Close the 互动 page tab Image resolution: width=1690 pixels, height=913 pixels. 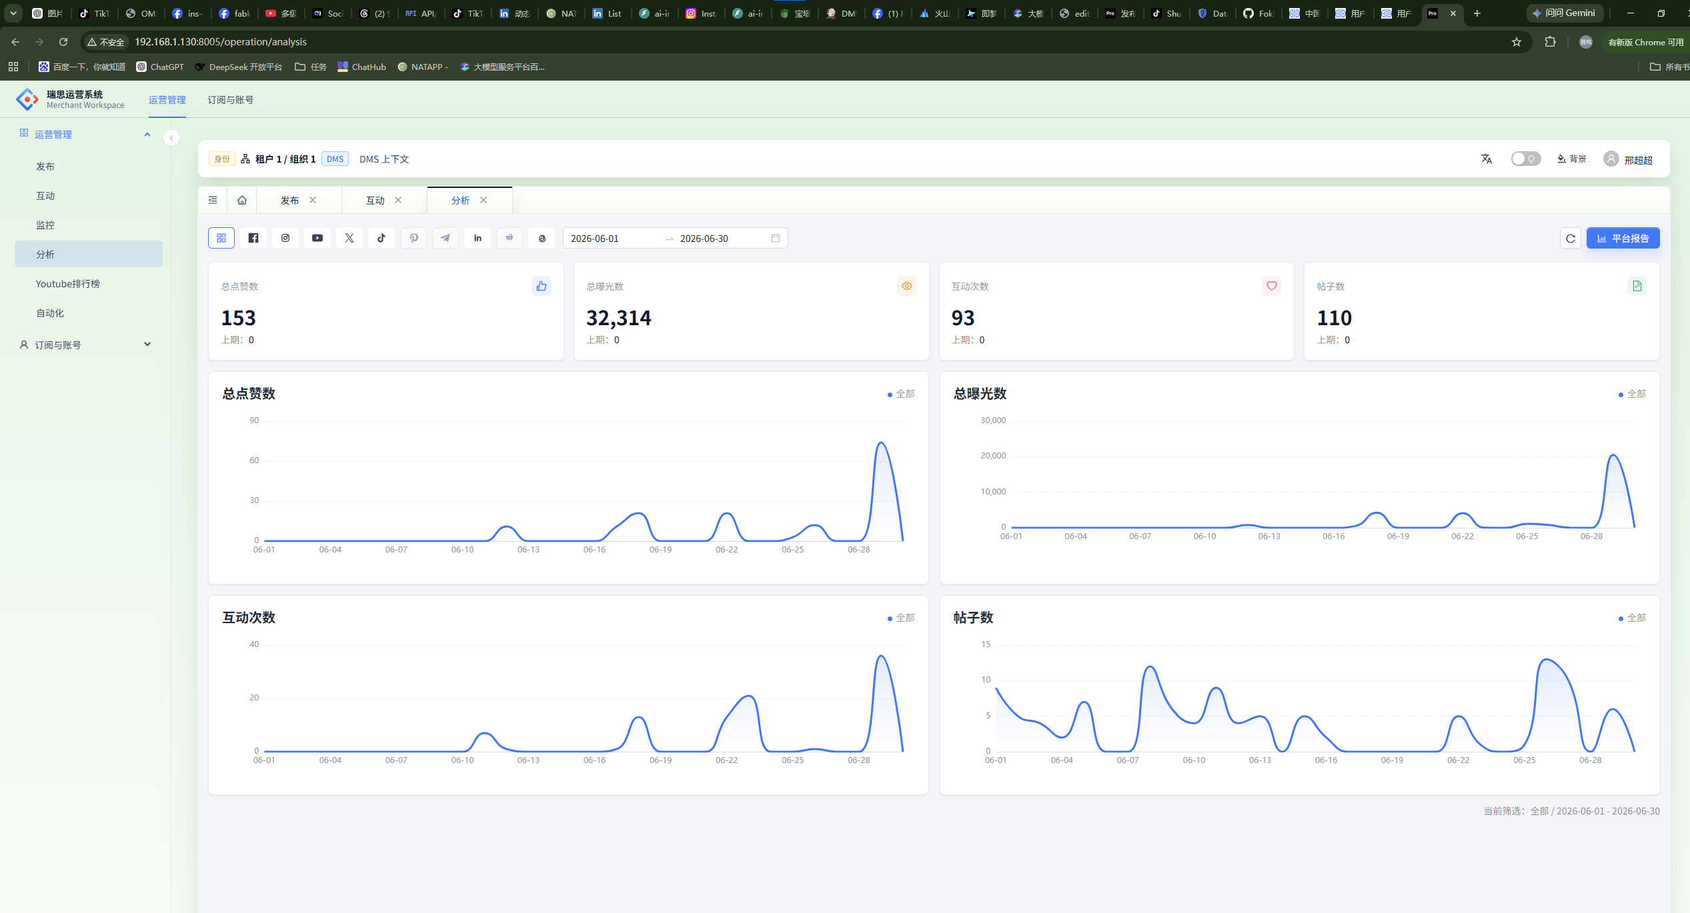tap(398, 200)
